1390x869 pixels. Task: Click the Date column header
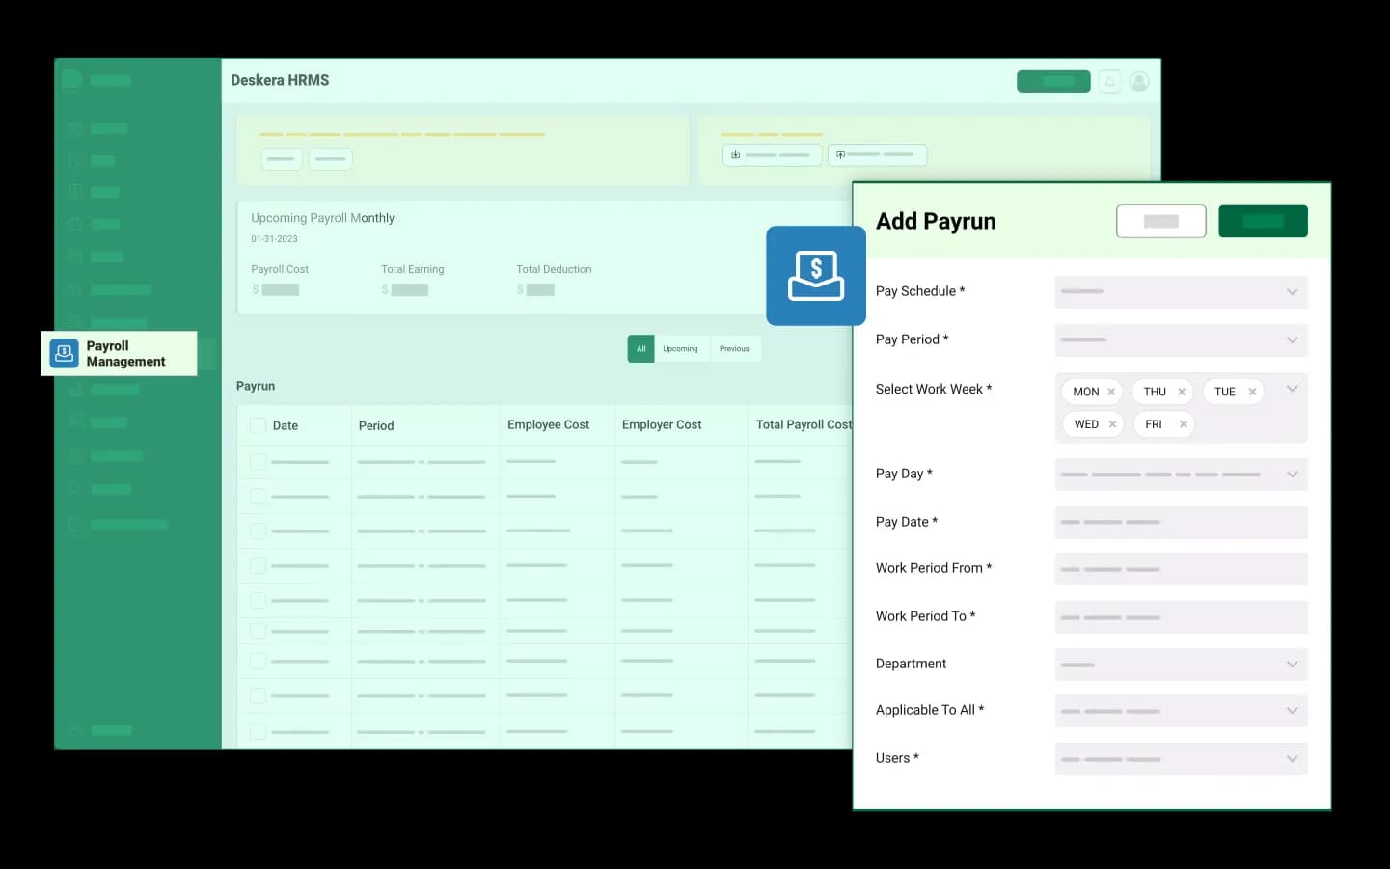tap(286, 425)
